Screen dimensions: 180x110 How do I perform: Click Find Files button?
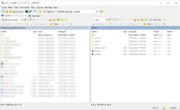point(155,20)
